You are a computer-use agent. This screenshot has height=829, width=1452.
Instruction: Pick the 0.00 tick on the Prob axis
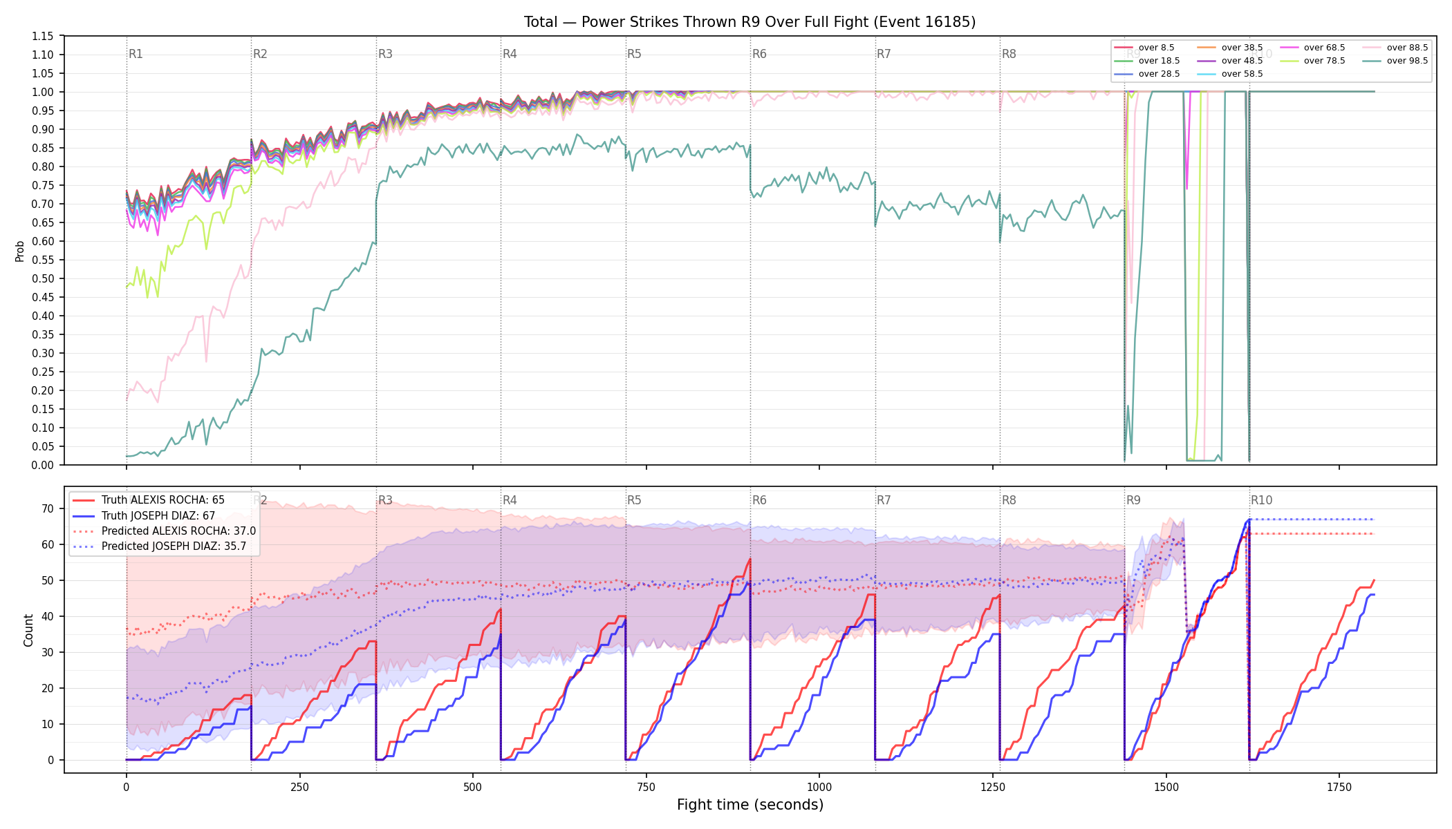click(x=43, y=465)
